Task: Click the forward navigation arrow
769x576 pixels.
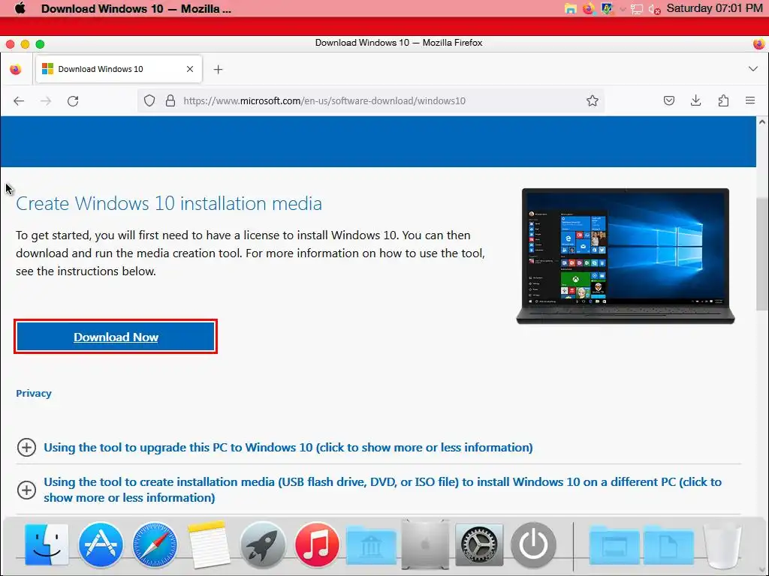Action: coord(46,101)
